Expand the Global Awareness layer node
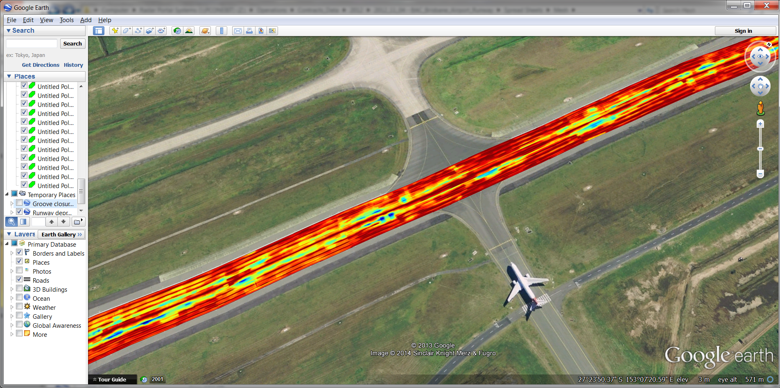This screenshot has width=780, height=388. point(12,325)
